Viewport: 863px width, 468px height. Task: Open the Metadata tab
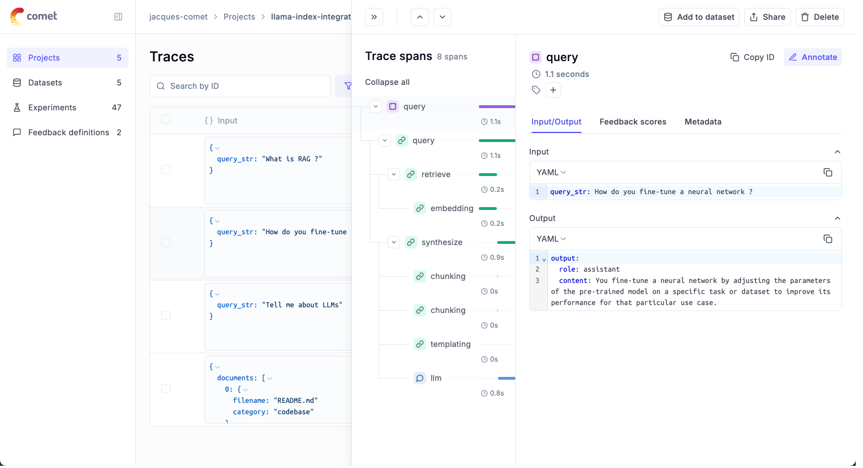[x=703, y=122]
